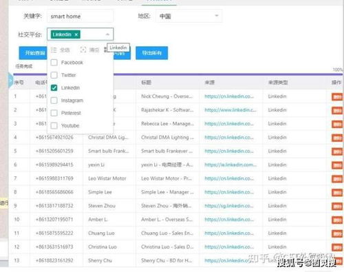344x272 pixels.
Task: Open yexin Li's ie.linkedin.com source link
Action: [x=230, y=165]
